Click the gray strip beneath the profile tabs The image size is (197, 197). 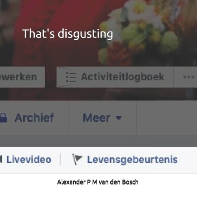click(x=98, y=141)
